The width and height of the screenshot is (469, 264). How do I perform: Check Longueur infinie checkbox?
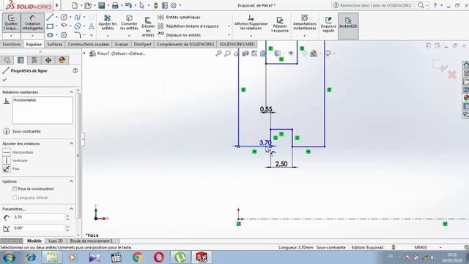coord(15,197)
